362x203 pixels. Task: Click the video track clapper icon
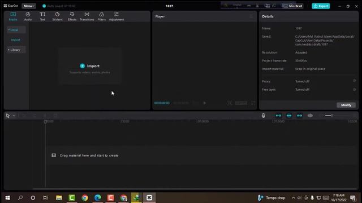(x=54, y=156)
